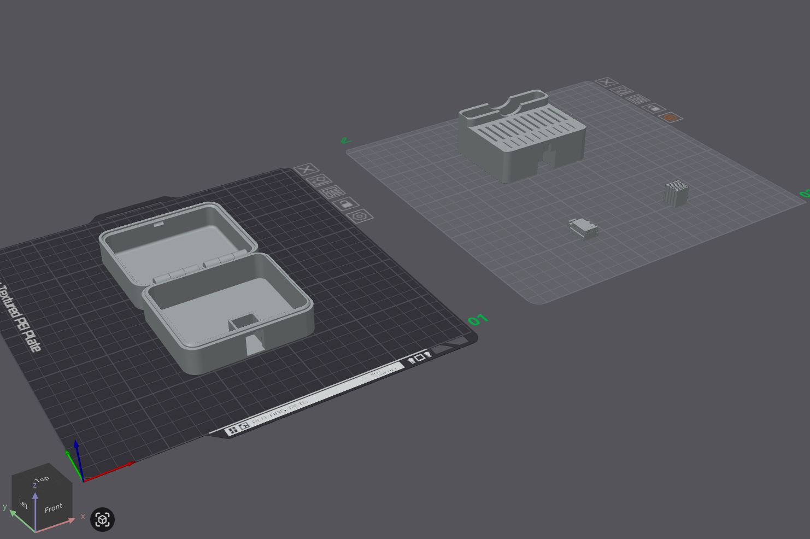The width and height of the screenshot is (810, 539).
Task: Toggle the lock on the second plate
Action: pos(654,108)
